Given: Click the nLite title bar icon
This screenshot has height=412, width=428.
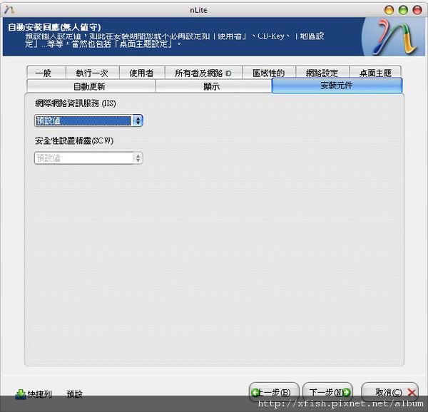Looking at the screenshot, I should [x=9, y=10].
